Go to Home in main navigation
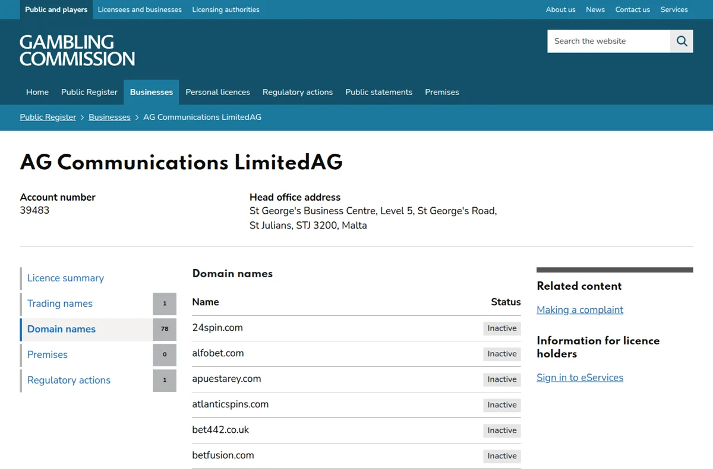 [37, 92]
